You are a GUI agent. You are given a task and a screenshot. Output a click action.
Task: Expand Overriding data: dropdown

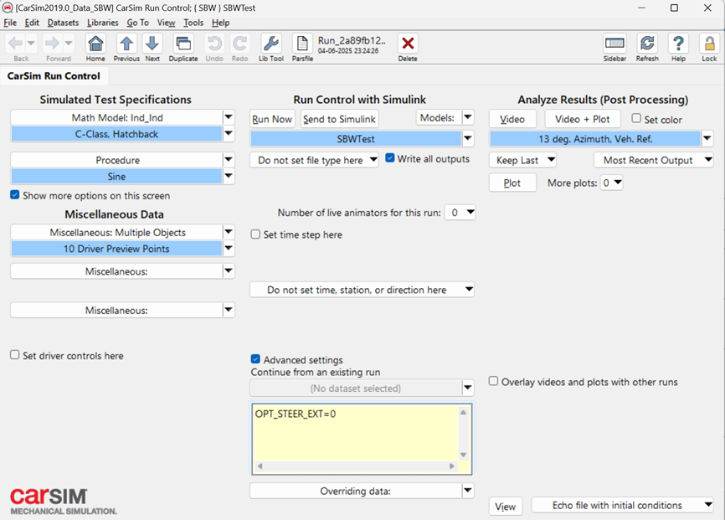468,491
